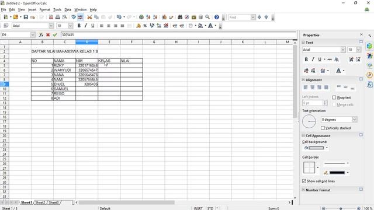The width and height of the screenshot is (374, 210).
Task: Cancel cell entry with red X
Action: pyautogui.click(x=48, y=35)
